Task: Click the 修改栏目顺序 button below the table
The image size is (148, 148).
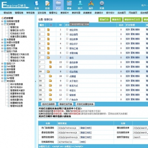Action: [48, 104]
